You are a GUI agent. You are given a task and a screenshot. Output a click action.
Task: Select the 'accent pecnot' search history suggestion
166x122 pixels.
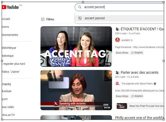click(119, 18)
